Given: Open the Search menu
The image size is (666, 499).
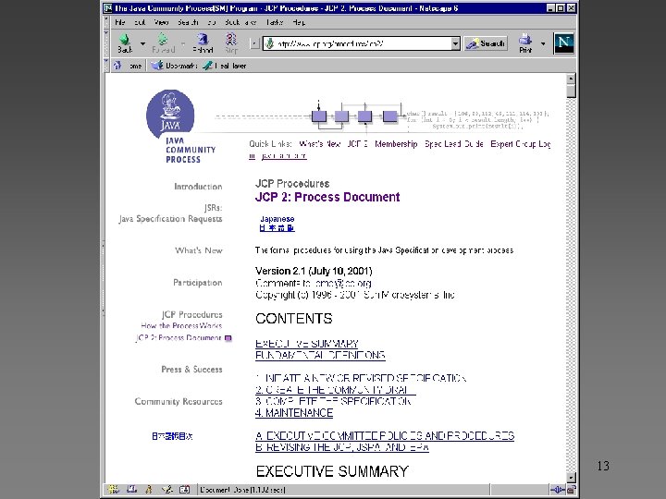Looking at the screenshot, I should [x=188, y=22].
